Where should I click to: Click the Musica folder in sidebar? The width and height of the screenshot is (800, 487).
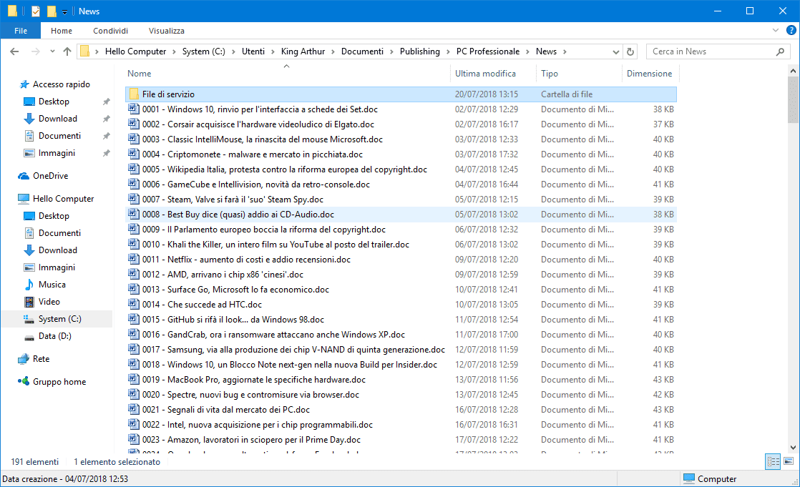pyautogui.click(x=52, y=285)
